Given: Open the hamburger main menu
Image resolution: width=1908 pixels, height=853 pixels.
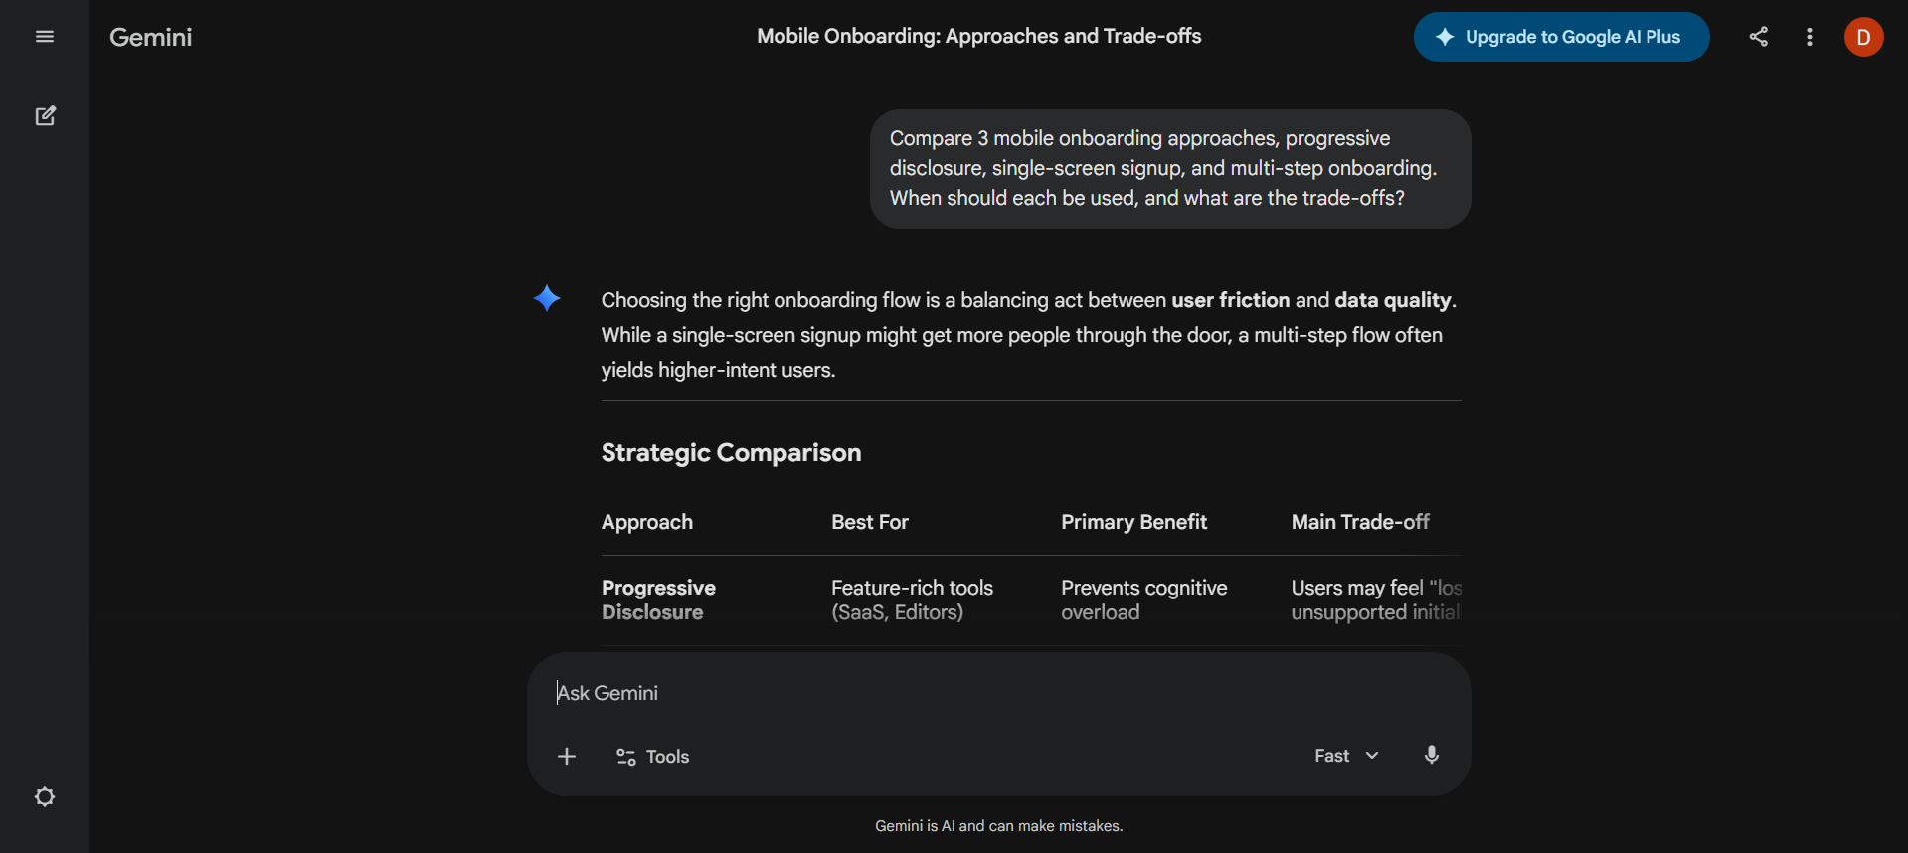Looking at the screenshot, I should pyautogui.click(x=45, y=37).
